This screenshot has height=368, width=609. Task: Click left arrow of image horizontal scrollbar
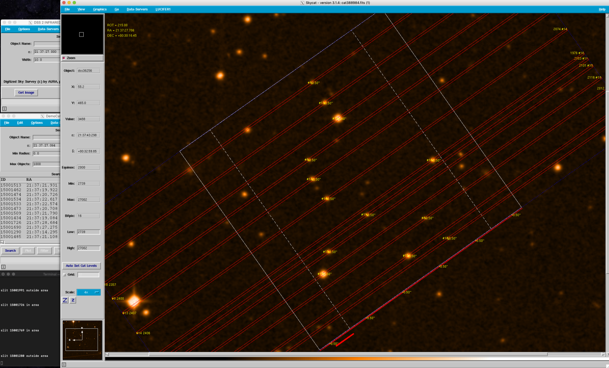click(107, 354)
